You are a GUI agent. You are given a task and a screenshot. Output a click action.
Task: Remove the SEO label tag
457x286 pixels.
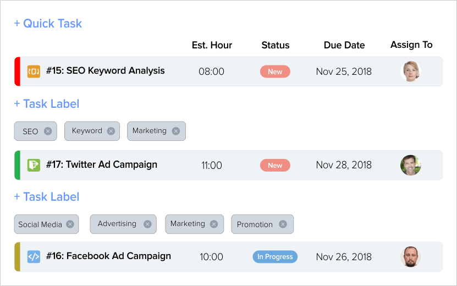pyautogui.click(x=48, y=131)
